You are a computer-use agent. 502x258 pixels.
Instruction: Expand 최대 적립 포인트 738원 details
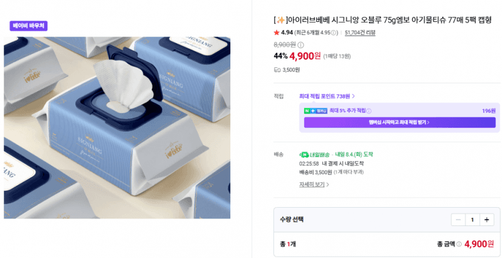[327, 96]
